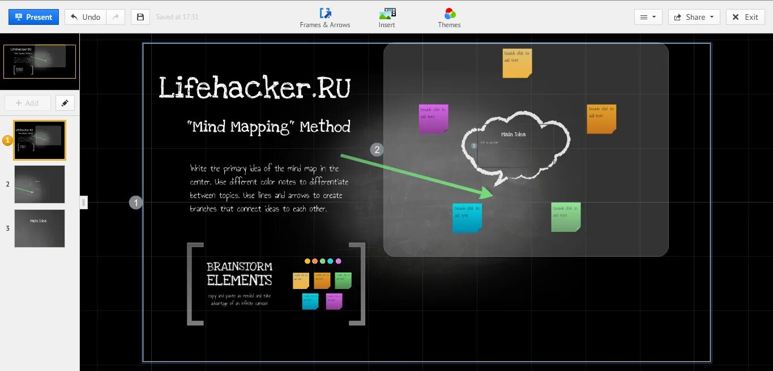
Task: Select the large orange sticky note beside cloud
Action: (x=601, y=119)
